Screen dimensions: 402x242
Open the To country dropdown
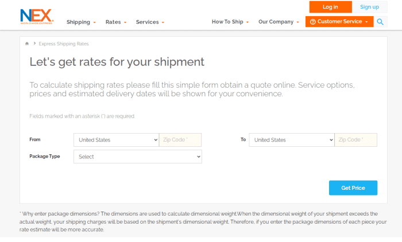[x=292, y=140]
